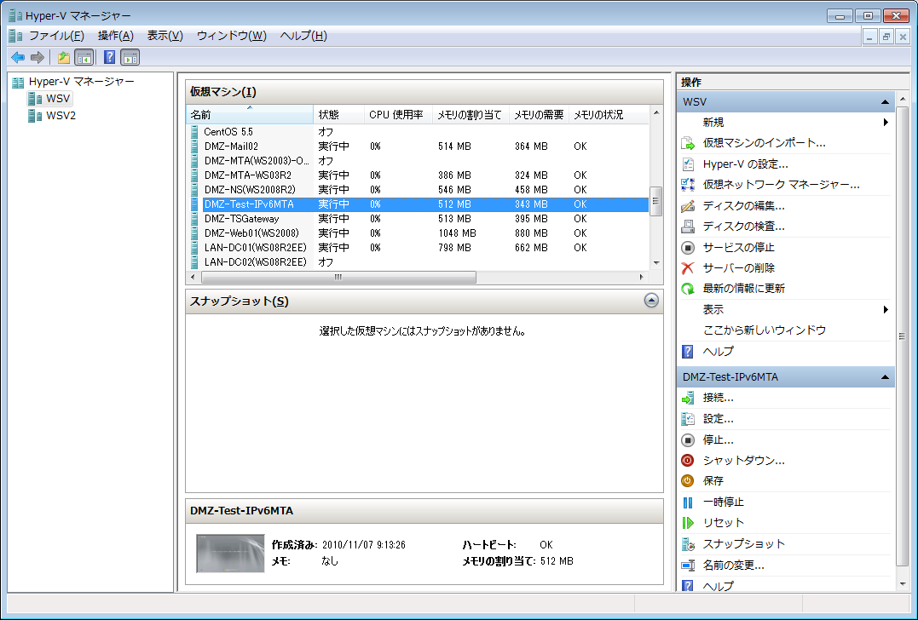Open the ヘルプ(H) menu
Image resolution: width=918 pixels, height=620 pixels.
303,36
